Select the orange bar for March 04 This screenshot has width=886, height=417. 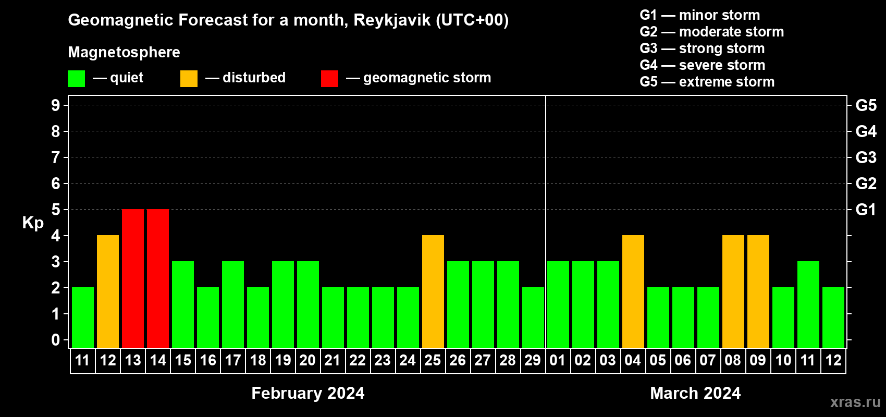[x=633, y=291]
